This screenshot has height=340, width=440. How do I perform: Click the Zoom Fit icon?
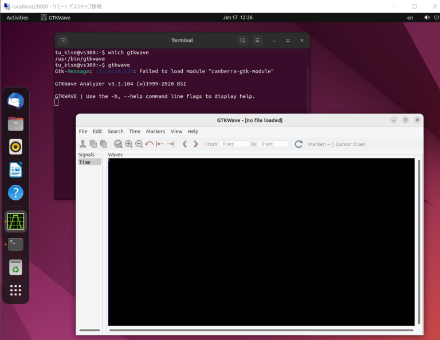(x=118, y=144)
